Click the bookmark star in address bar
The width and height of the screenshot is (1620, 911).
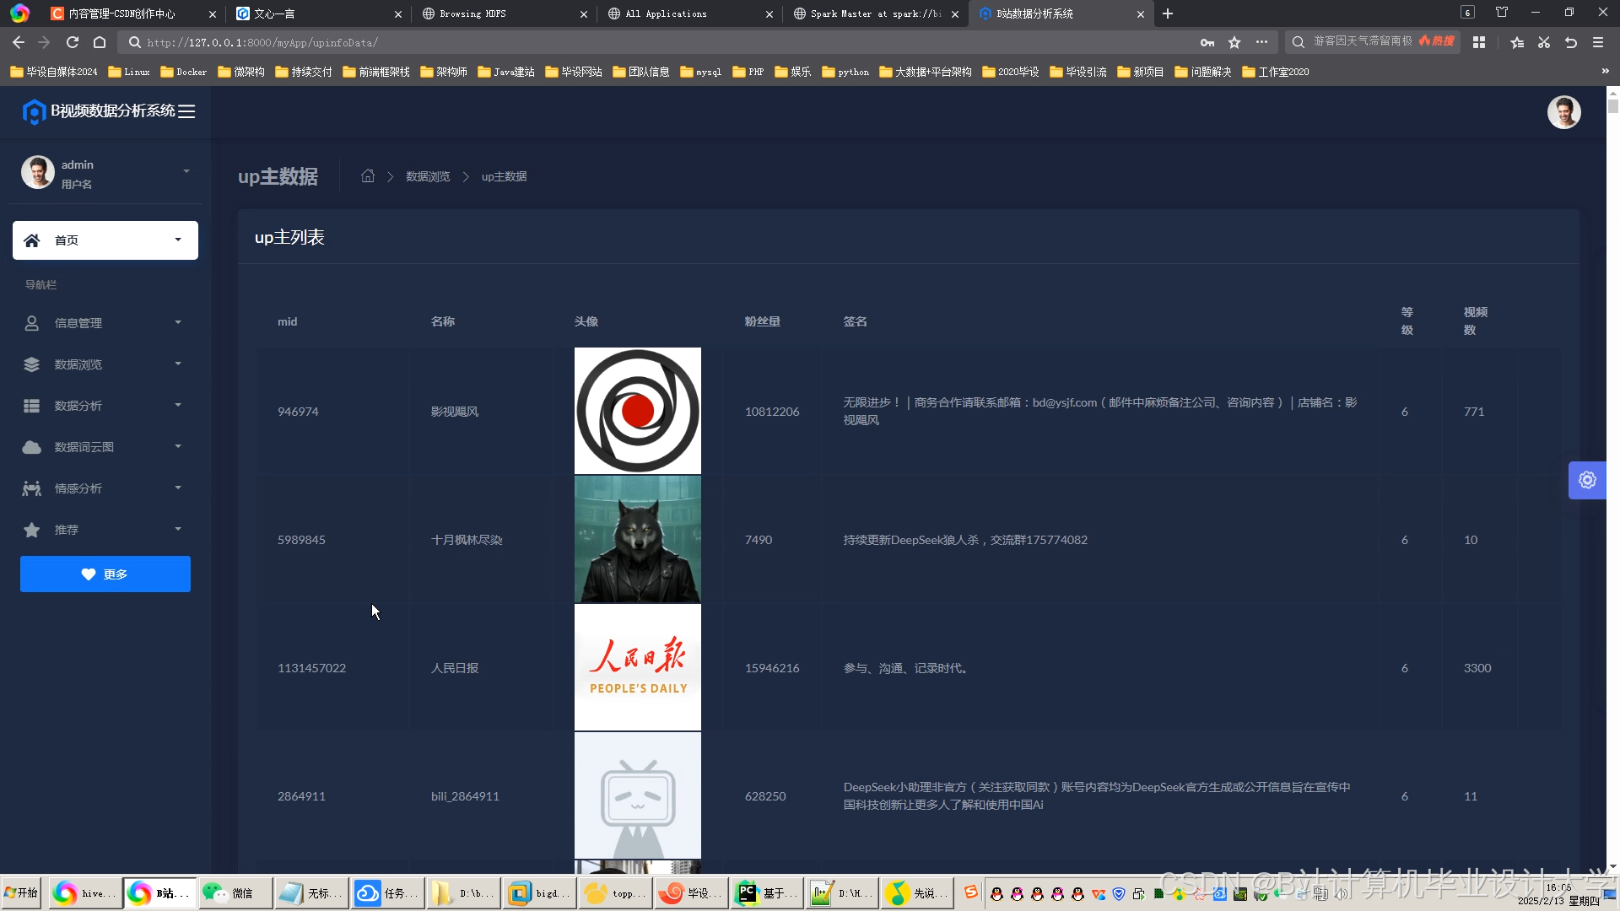1234,42
